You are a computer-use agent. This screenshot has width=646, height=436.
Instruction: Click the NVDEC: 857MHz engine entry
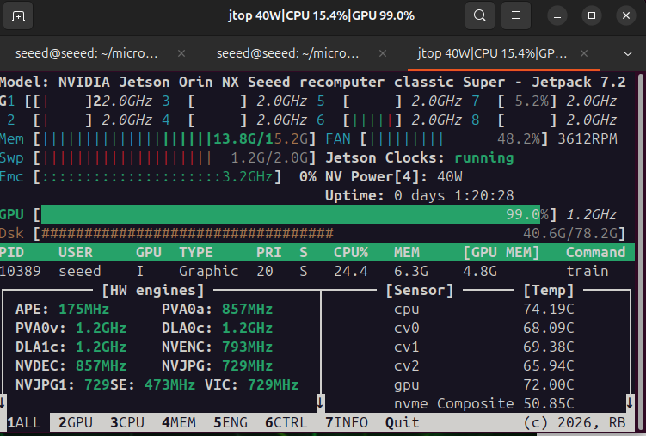click(71, 366)
